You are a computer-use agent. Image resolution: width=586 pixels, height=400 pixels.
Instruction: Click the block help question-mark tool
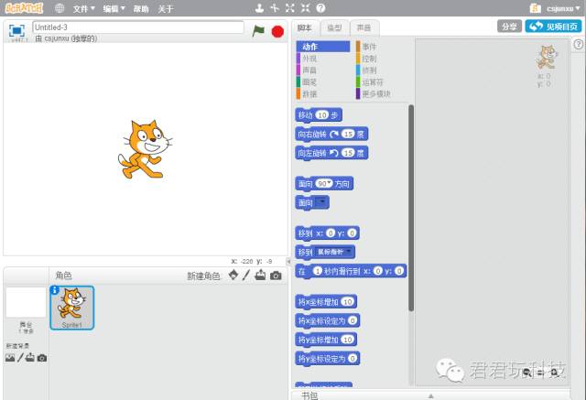(320, 8)
